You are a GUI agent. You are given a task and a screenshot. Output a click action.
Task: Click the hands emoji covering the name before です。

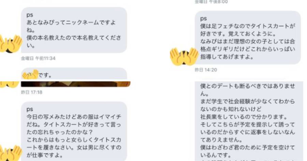coord(31,74)
